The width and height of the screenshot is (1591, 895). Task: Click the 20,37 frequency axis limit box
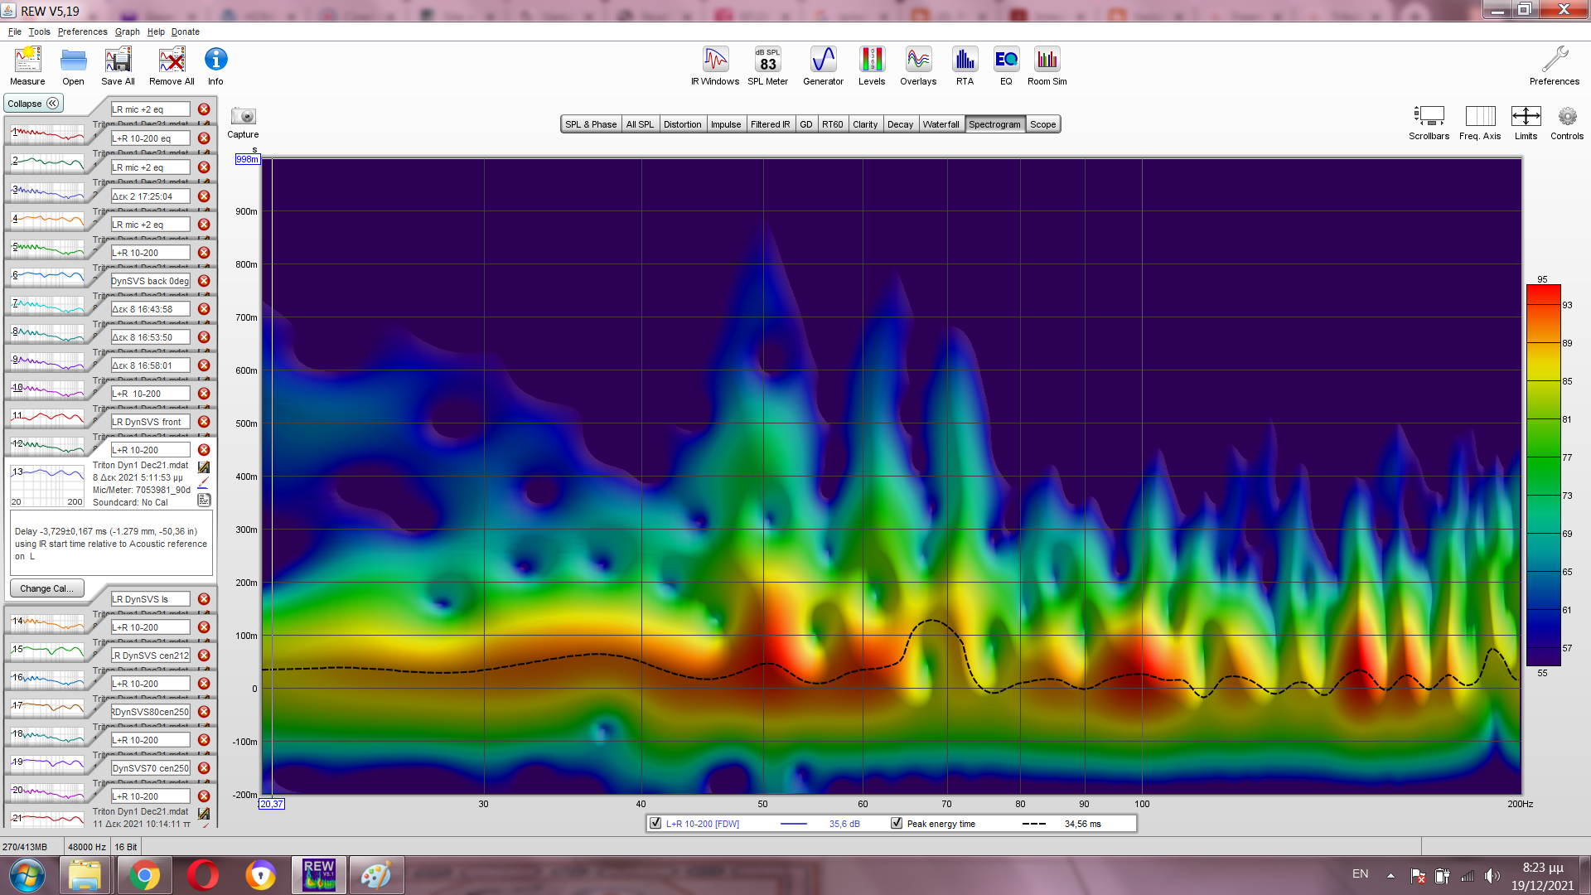pos(271,804)
